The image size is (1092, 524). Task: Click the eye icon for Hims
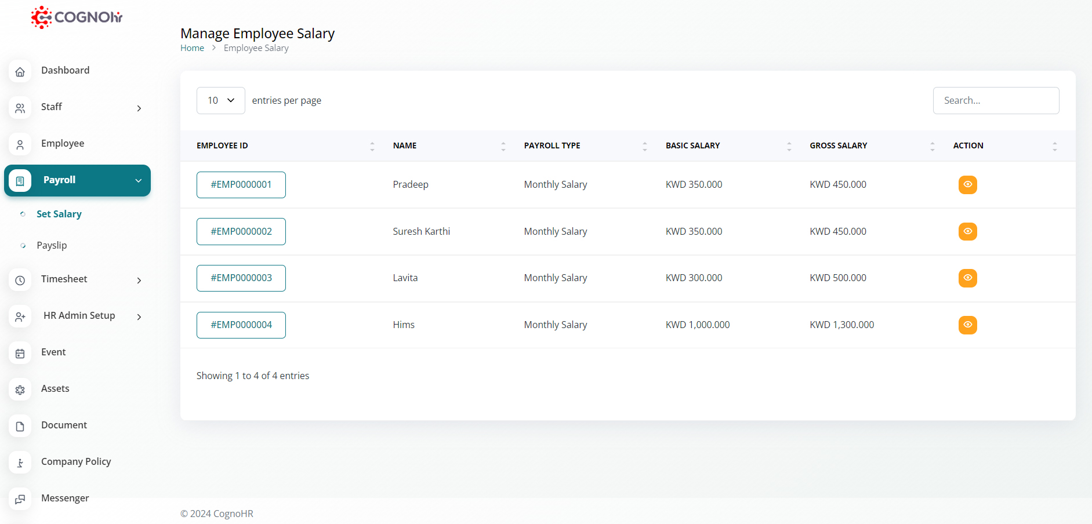pyautogui.click(x=967, y=325)
